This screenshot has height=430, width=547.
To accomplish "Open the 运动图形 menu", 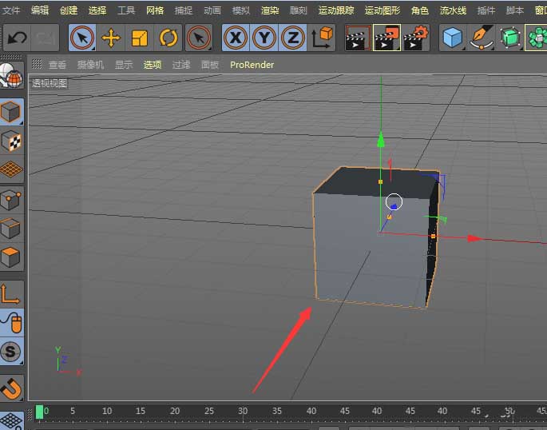I will [383, 10].
